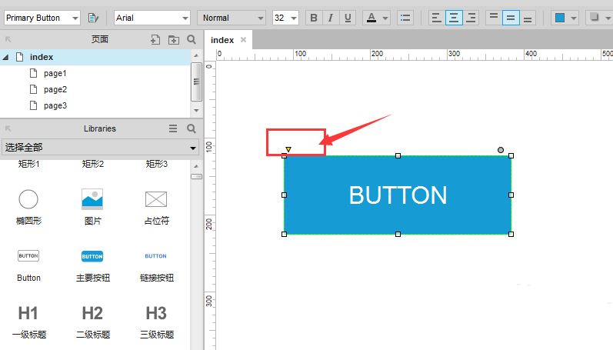Open the font size 32 dropdown
Image resolution: width=613 pixels, height=350 pixels.
pos(285,18)
